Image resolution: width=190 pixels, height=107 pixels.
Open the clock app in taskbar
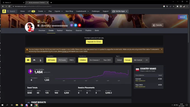(31, 105)
